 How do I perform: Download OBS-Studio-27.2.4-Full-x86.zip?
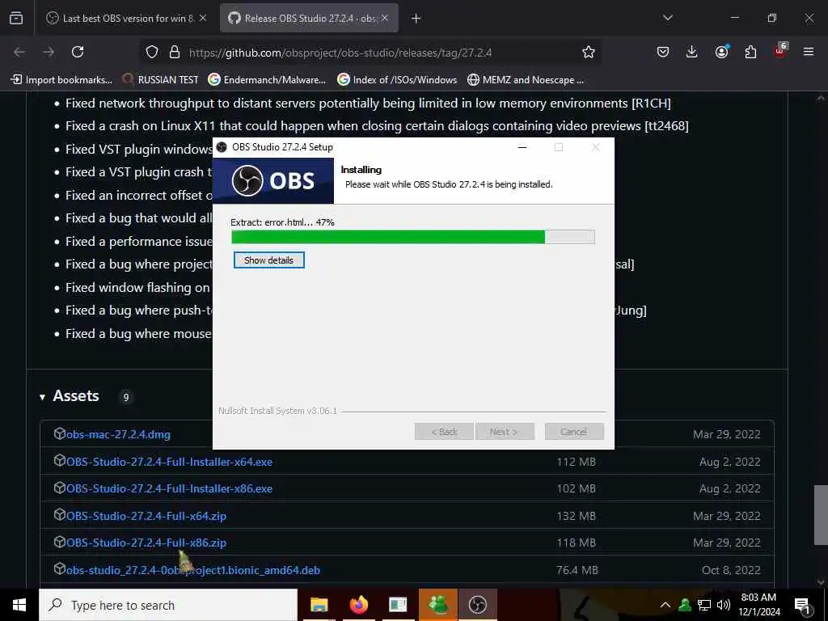pos(146,543)
